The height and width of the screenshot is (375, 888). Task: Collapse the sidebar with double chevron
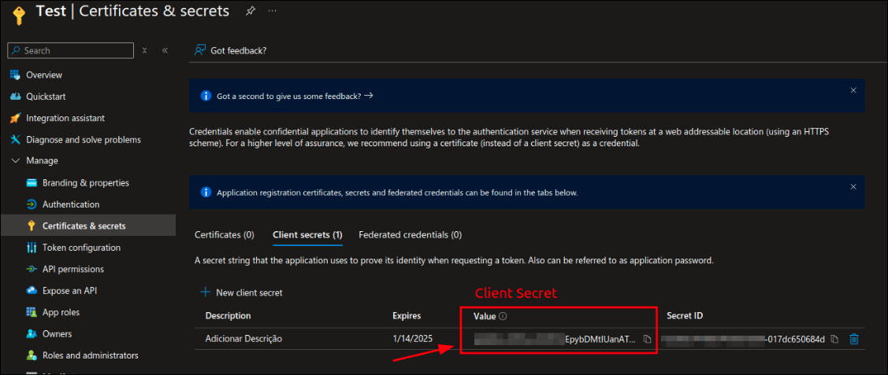[x=165, y=50]
